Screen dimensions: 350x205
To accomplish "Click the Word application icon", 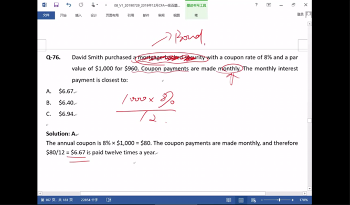I will [45, 5].
